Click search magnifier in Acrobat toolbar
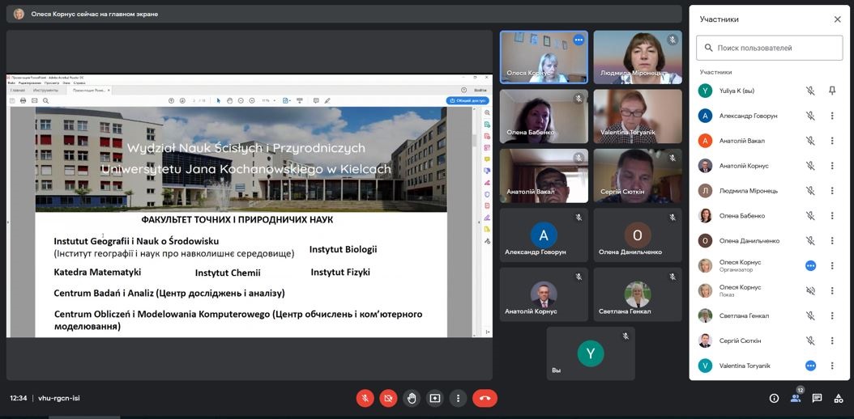Screen dimensions: 854x419 coord(45,100)
